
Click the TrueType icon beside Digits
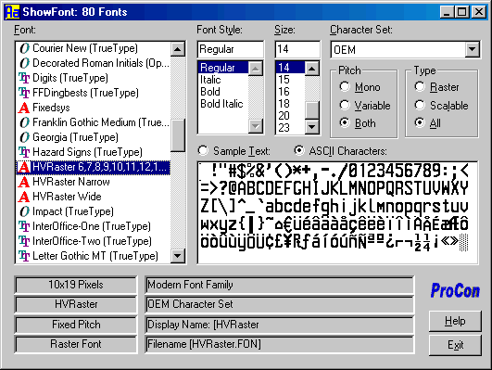(24, 78)
